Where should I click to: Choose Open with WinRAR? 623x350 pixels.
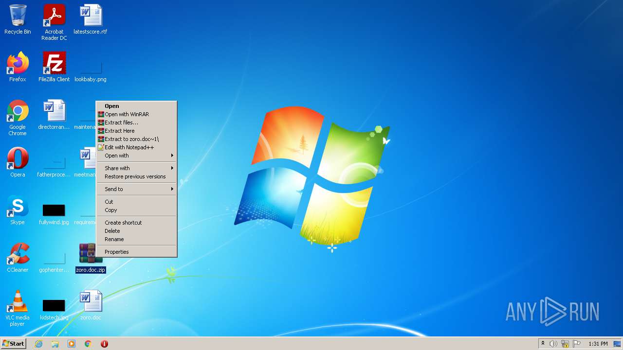[136, 114]
